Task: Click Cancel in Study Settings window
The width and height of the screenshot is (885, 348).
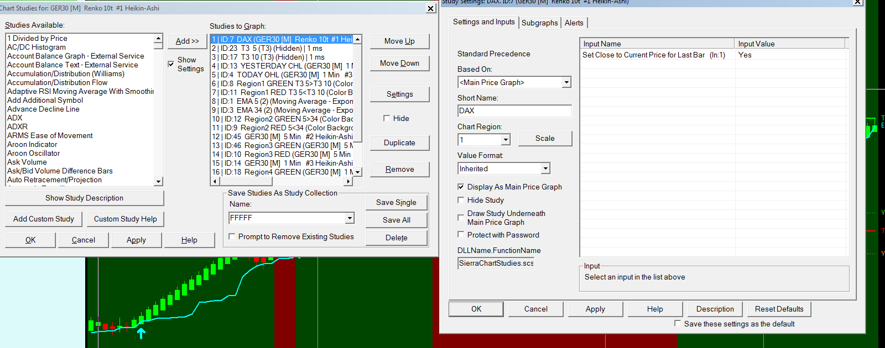Action: click(x=536, y=309)
